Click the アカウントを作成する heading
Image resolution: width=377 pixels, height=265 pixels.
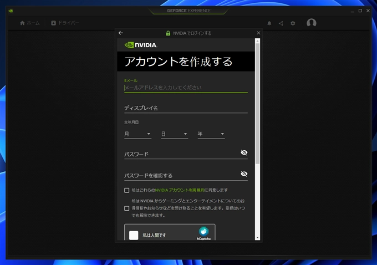tap(179, 62)
